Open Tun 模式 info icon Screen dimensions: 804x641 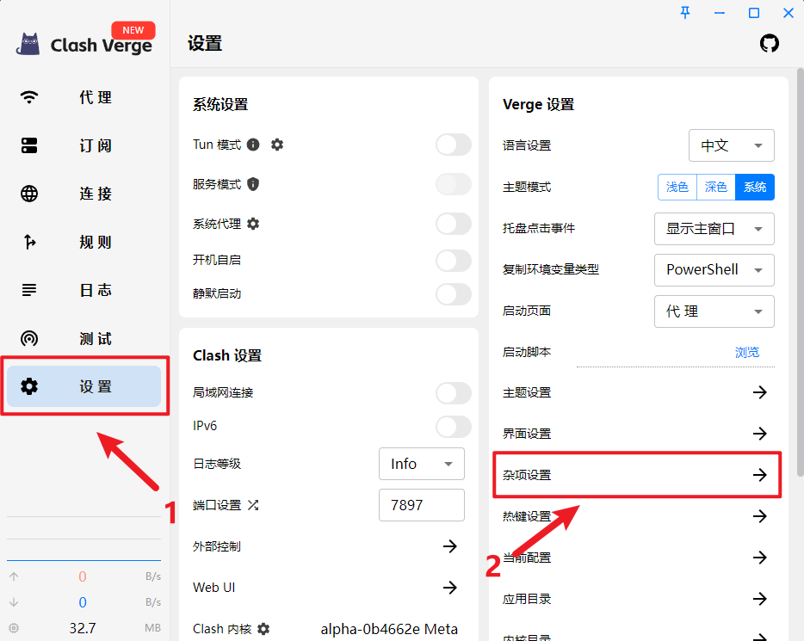coord(253,145)
